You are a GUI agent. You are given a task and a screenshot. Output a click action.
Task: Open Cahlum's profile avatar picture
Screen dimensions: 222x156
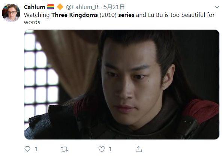(x=11, y=13)
